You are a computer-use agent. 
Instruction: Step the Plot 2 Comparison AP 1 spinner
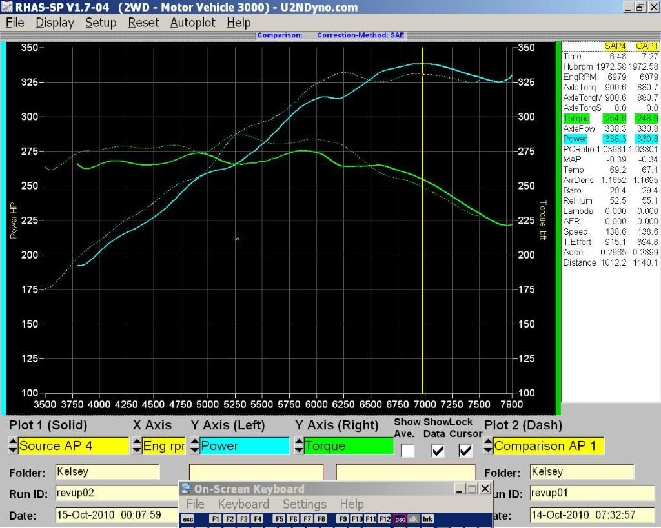pos(488,446)
